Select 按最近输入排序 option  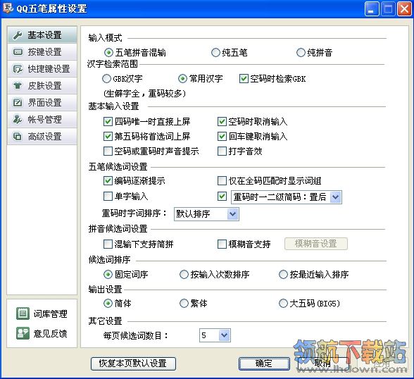pyautogui.click(x=283, y=275)
